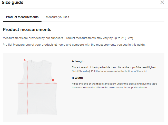Click the horizontal dotted width line
The height and width of the screenshot is (125, 168).
(41, 83)
